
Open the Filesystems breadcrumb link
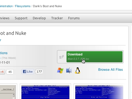[x=23, y=6]
